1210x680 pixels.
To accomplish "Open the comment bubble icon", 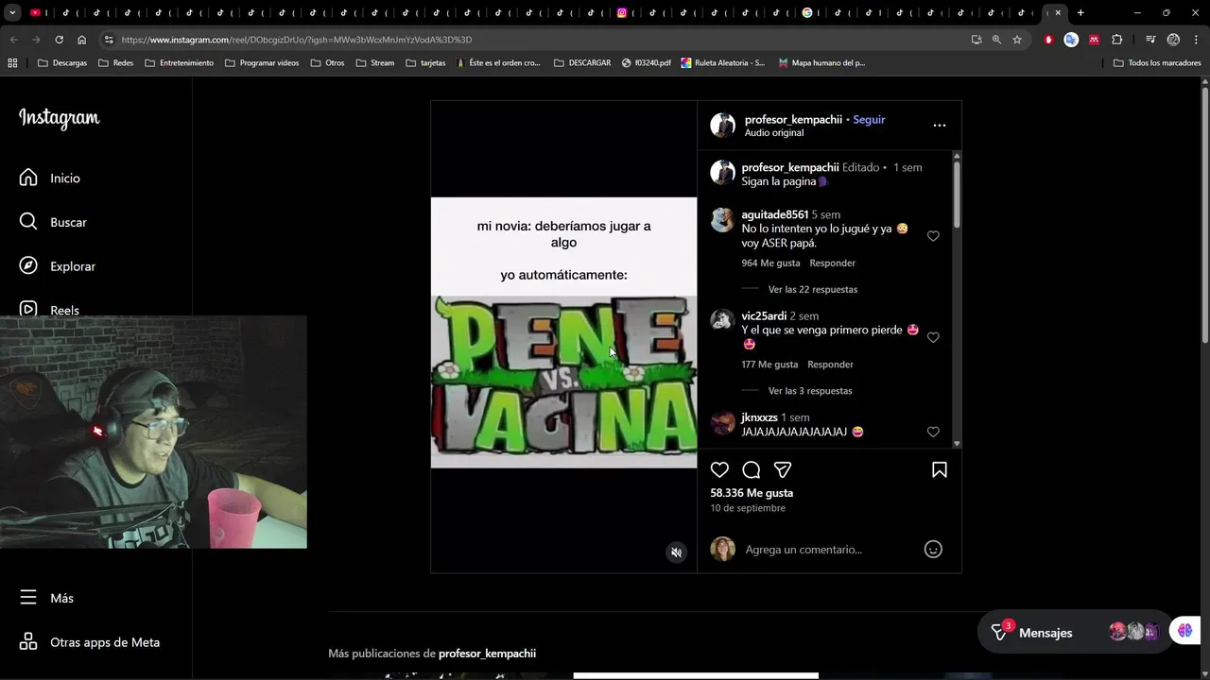I will tap(752, 469).
